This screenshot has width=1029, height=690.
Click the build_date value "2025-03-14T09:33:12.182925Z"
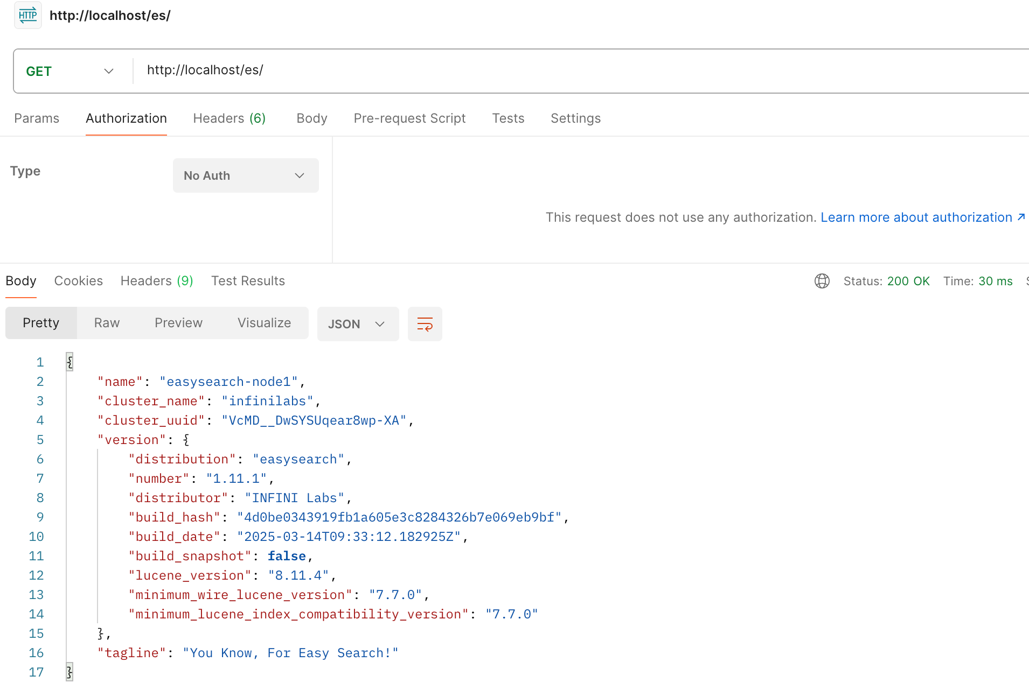click(x=349, y=537)
